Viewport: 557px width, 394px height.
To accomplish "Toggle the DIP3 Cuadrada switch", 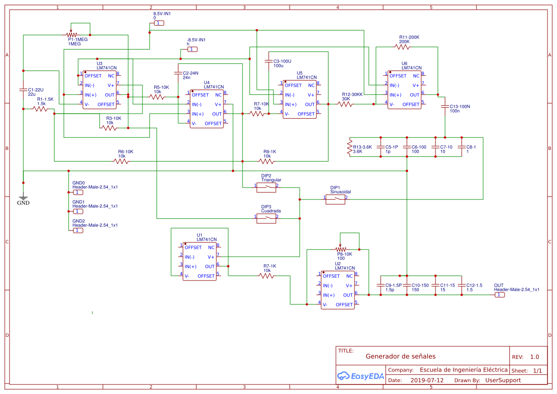I will (266, 218).
